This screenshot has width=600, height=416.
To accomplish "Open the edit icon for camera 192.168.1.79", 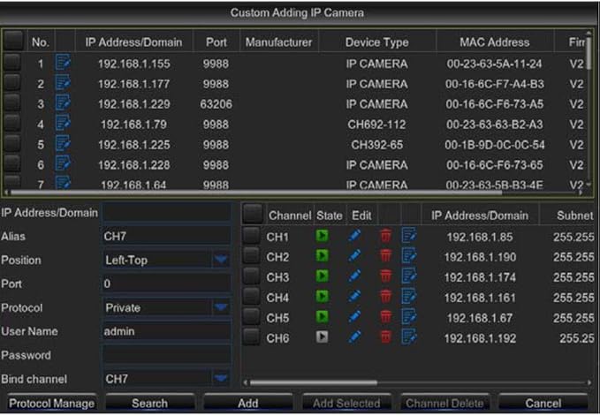I will pos(63,123).
